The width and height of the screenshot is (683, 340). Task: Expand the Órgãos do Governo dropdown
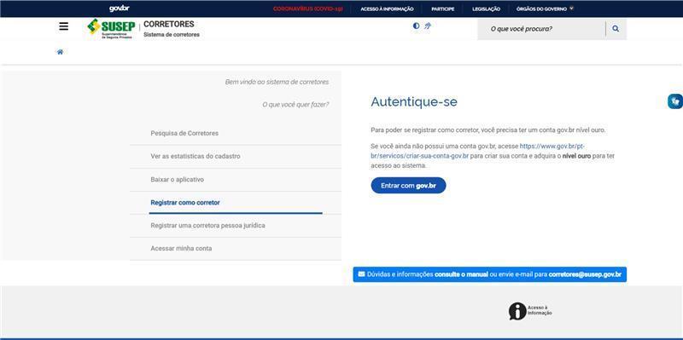545,9
